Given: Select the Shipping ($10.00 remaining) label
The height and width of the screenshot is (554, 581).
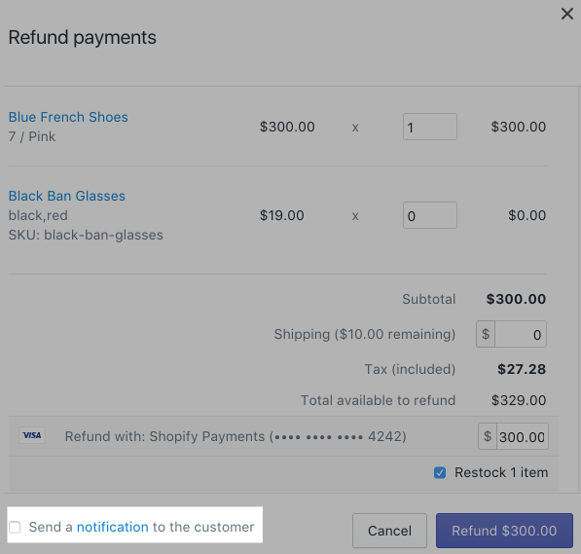Looking at the screenshot, I should click(365, 335).
